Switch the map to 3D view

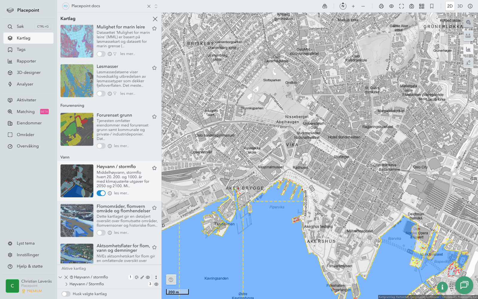460,6
